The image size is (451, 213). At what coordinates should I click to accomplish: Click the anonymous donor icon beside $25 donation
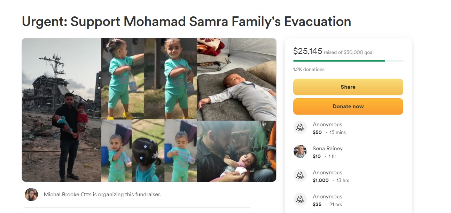click(300, 200)
